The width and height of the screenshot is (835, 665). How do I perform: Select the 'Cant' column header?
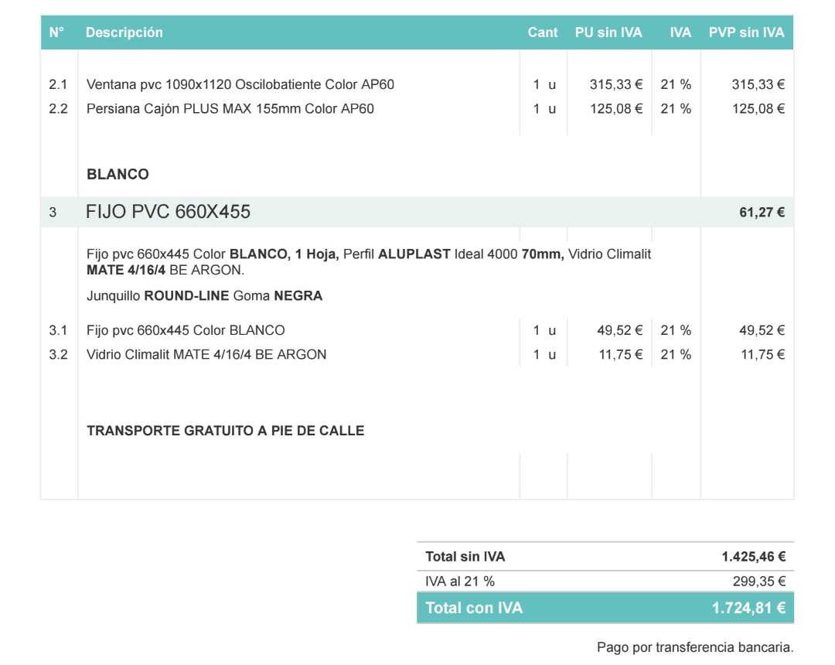pyautogui.click(x=543, y=32)
